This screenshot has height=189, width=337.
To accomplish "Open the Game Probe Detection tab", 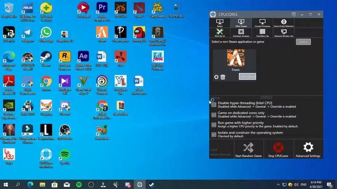I will coord(284,23).
